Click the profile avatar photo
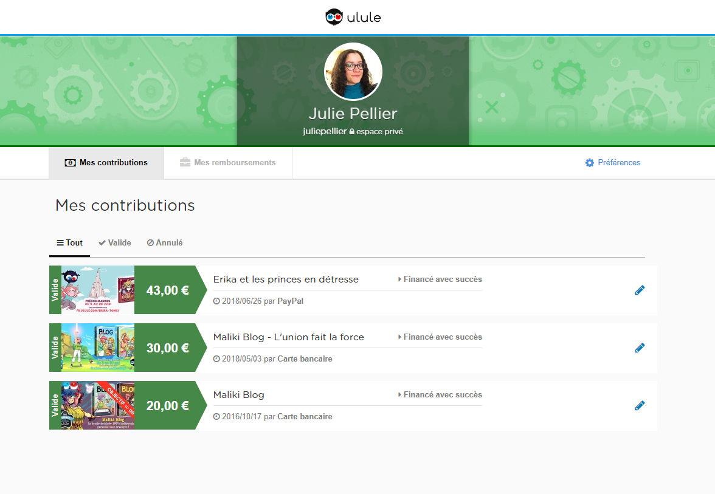The width and height of the screenshot is (715, 494). coord(353,72)
